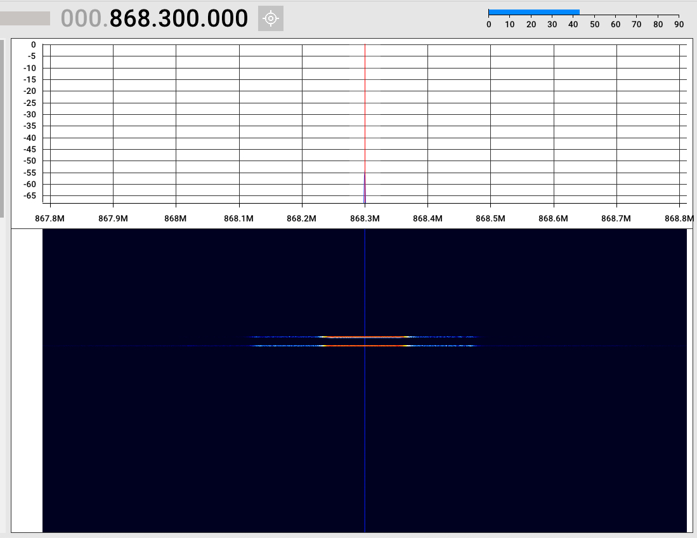Click the 868.5M frequency axis label

click(490, 218)
